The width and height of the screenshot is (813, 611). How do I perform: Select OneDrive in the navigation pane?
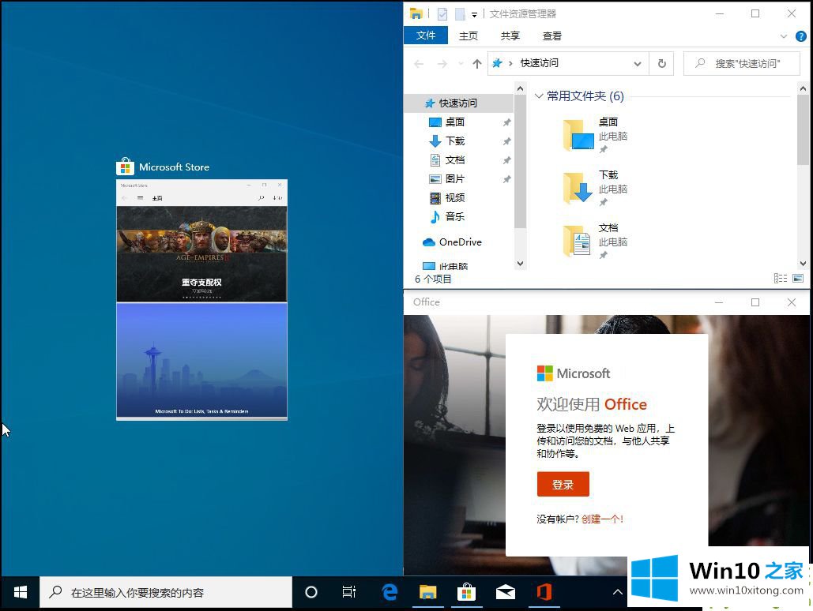click(460, 242)
